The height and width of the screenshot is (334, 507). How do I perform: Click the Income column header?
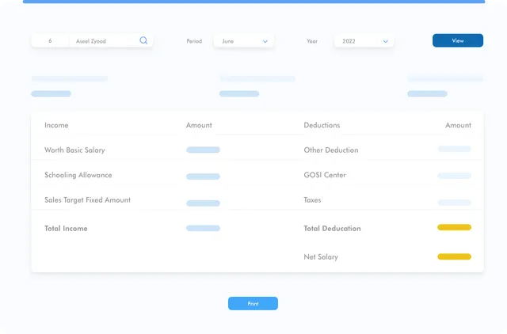[x=56, y=125]
